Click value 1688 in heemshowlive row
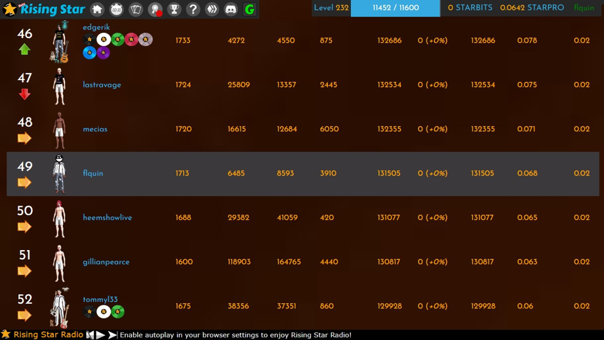The width and height of the screenshot is (604, 340). [184, 217]
